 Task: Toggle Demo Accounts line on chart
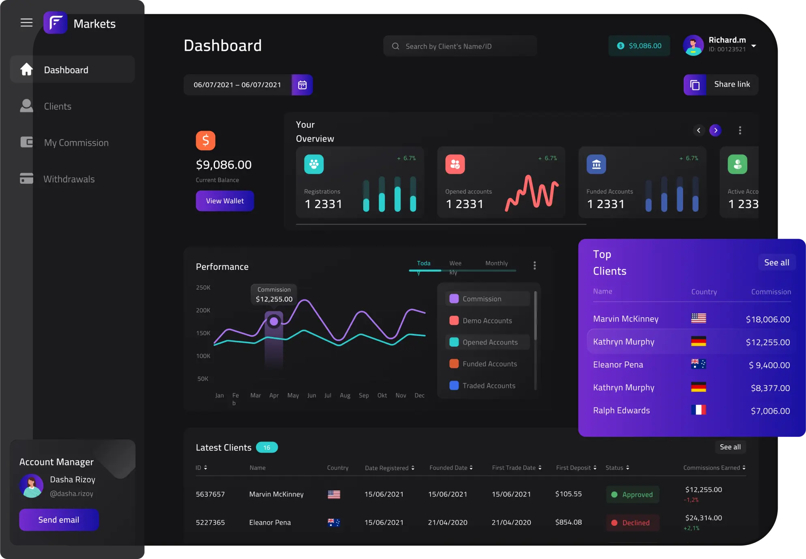(x=487, y=320)
